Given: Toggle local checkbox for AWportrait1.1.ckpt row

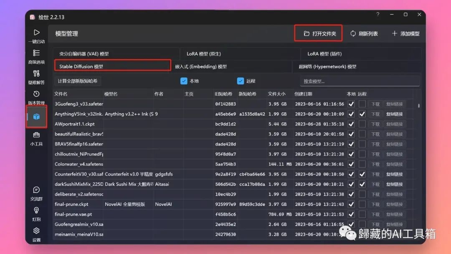Looking at the screenshot, I should [x=351, y=124].
